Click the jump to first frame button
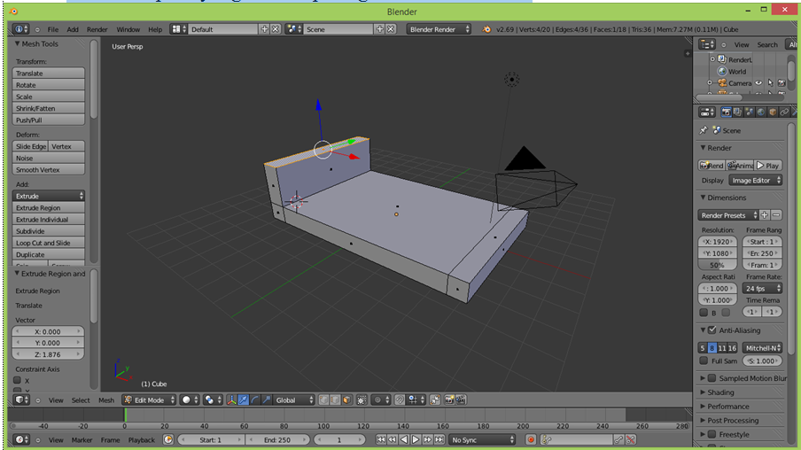The height and width of the screenshot is (450, 801). [x=381, y=440]
